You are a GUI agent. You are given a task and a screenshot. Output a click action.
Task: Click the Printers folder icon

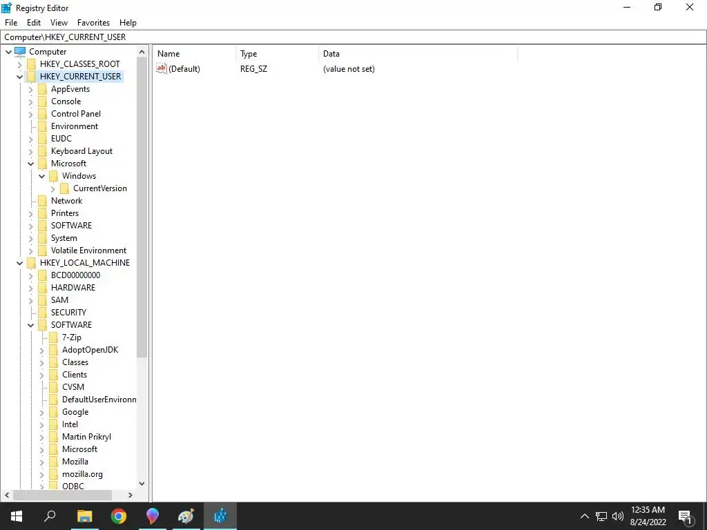(x=42, y=213)
